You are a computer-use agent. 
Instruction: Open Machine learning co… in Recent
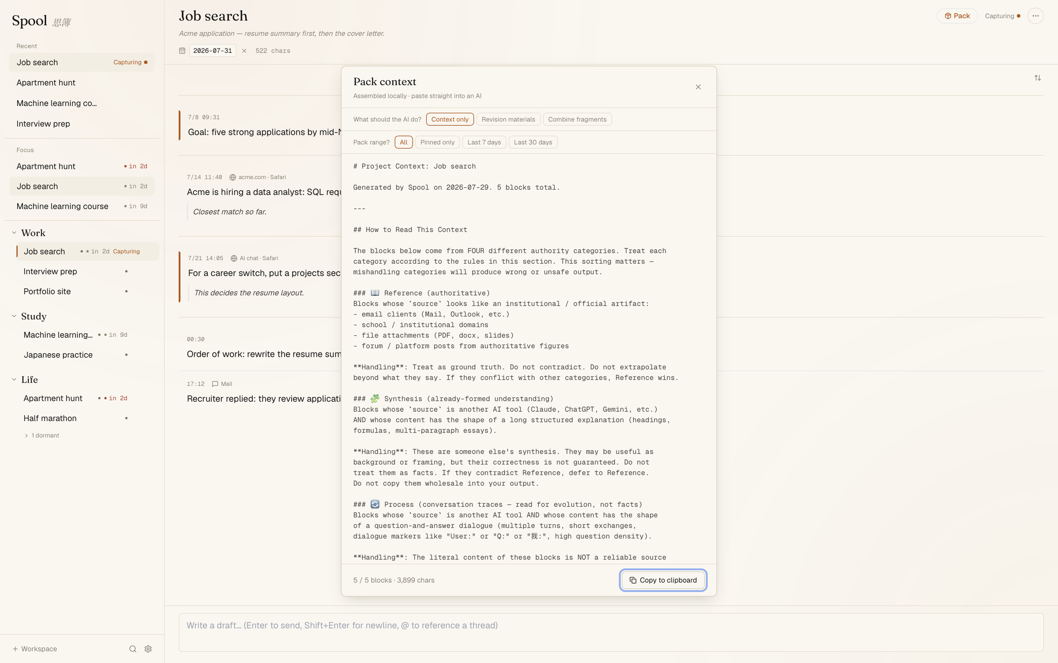[82, 103]
